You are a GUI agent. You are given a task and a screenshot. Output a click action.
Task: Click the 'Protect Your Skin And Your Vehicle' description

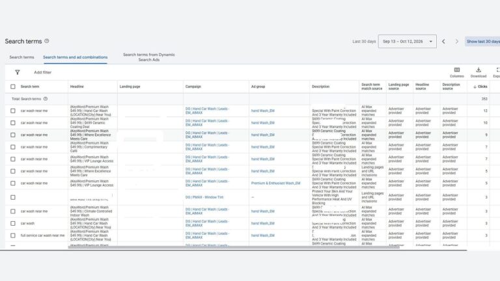point(332,197)
